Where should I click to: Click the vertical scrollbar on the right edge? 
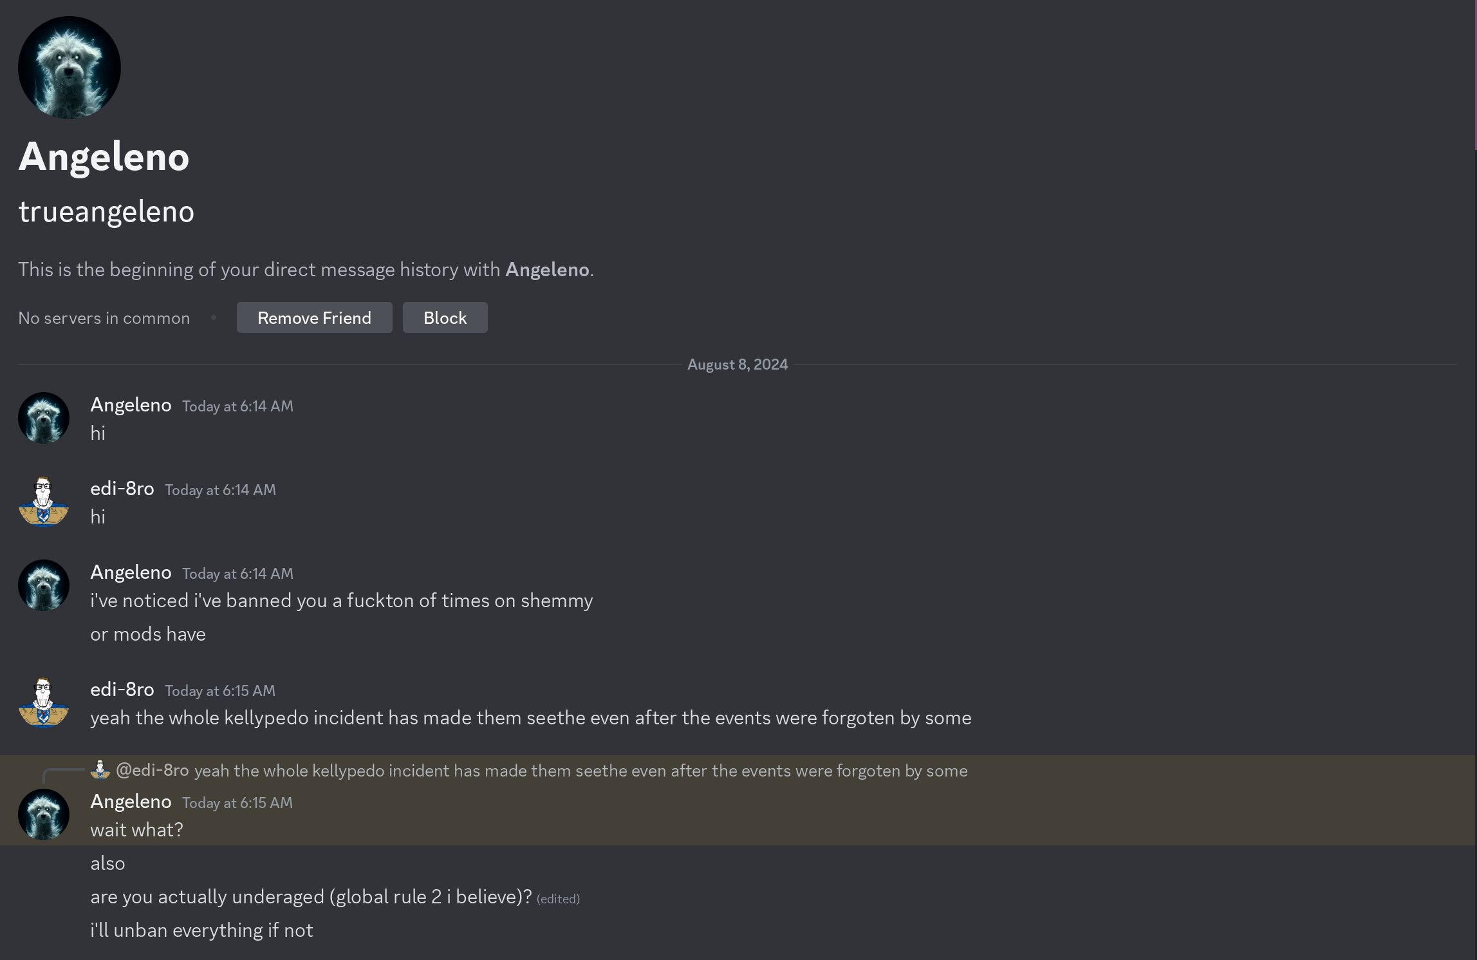[1474, 76]
